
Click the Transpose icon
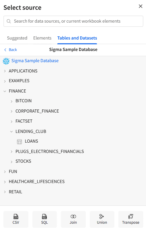tap(131, 217)
